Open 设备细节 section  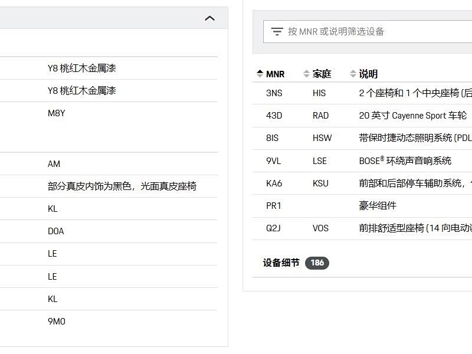[281, 263]
